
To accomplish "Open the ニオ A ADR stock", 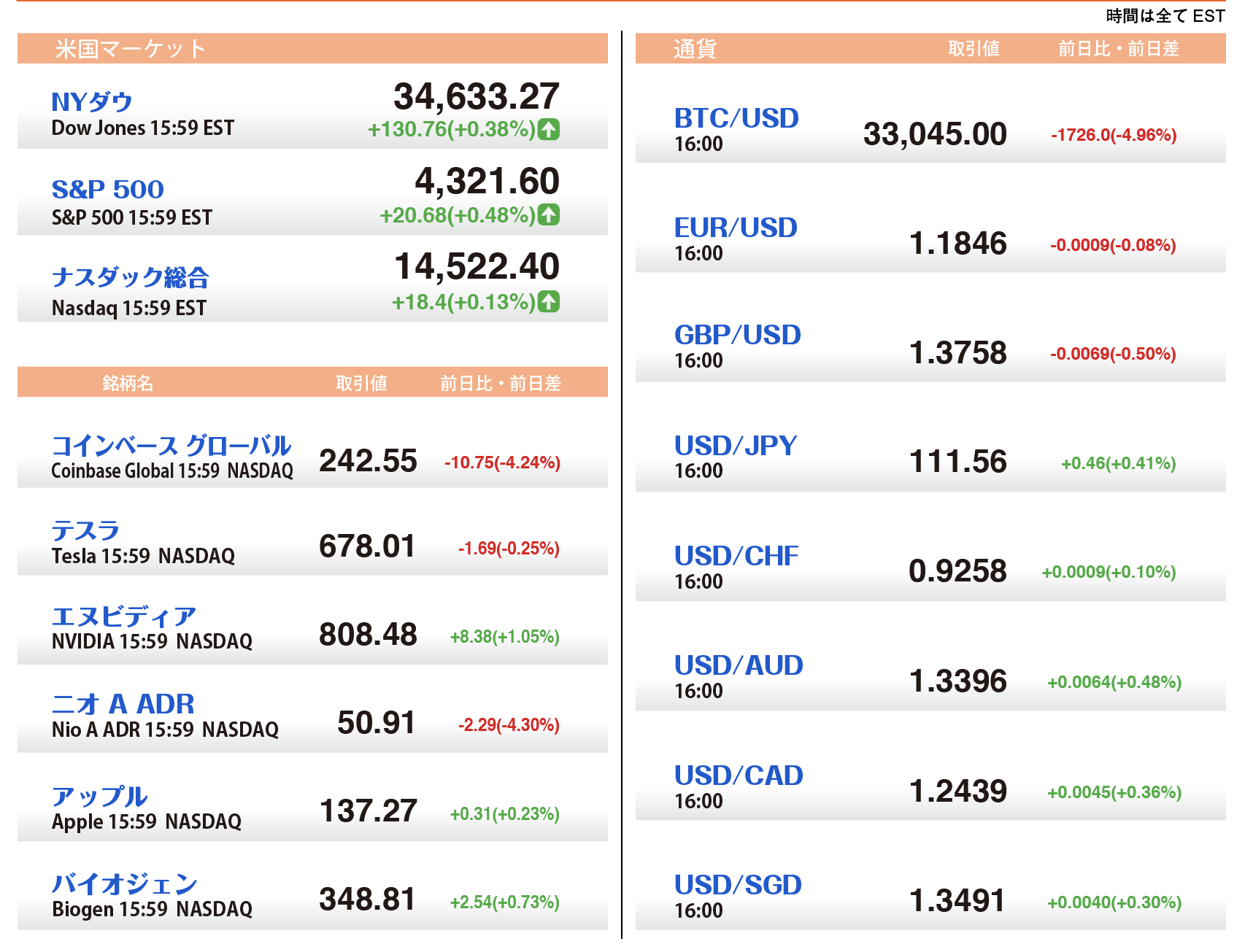I will [x=123, y=704].
